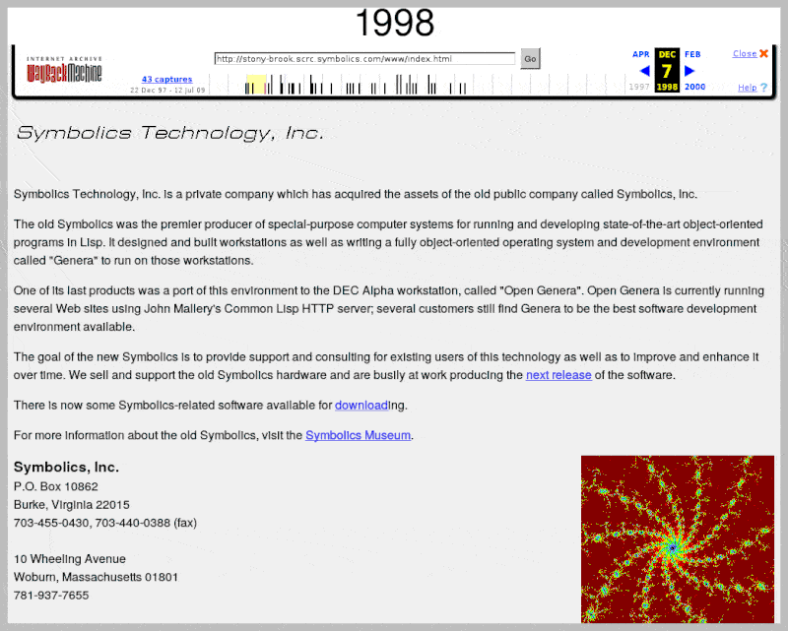This screenshot has width=788, height=631.
Task: Select '10 Wheeling Avenue' address line
Action: [x=69, y=559]
